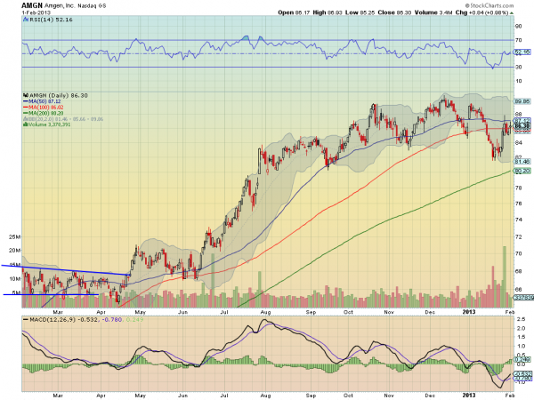Click the volume axis label 20M
The image size is (534, 400).
pos(15,251)
